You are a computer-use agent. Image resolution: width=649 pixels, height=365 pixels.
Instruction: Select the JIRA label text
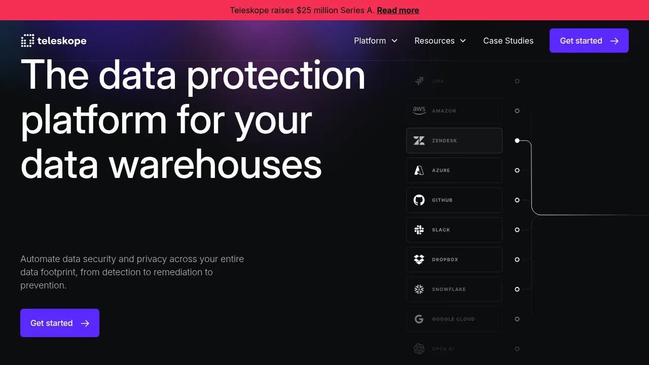[x=438, y=81]
